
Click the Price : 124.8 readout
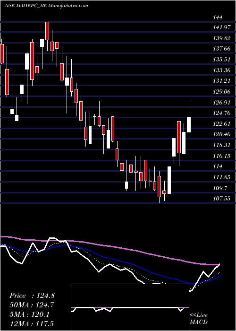32,296
